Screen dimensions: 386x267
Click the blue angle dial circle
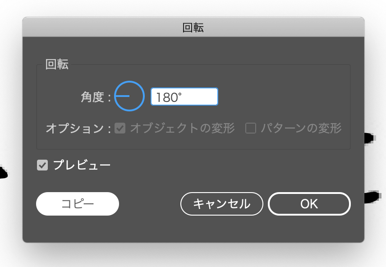(129, 96)
